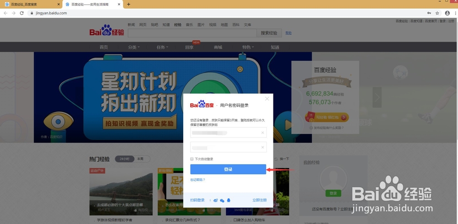Open the 忘记密码？ link
Screen dimensions: 458x224
coord(198,180)
